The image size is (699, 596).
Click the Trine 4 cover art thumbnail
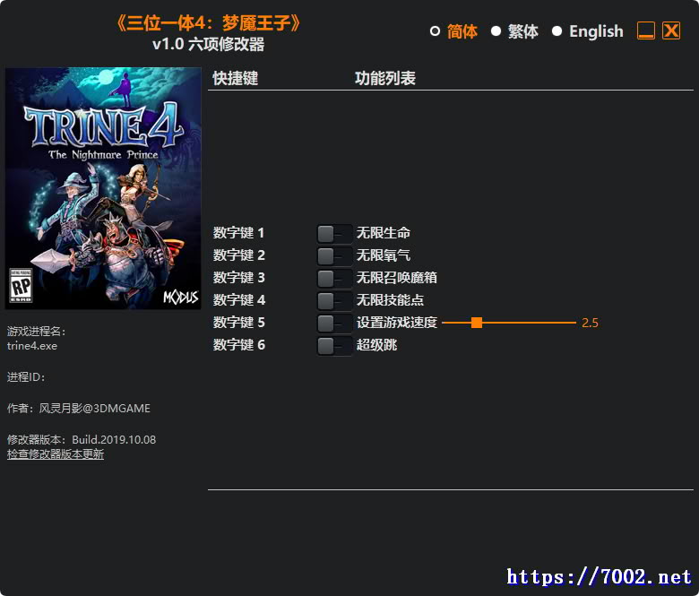103,188
